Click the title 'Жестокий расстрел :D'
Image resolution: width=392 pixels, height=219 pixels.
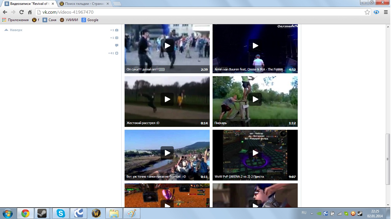click(x=143, y=123)
